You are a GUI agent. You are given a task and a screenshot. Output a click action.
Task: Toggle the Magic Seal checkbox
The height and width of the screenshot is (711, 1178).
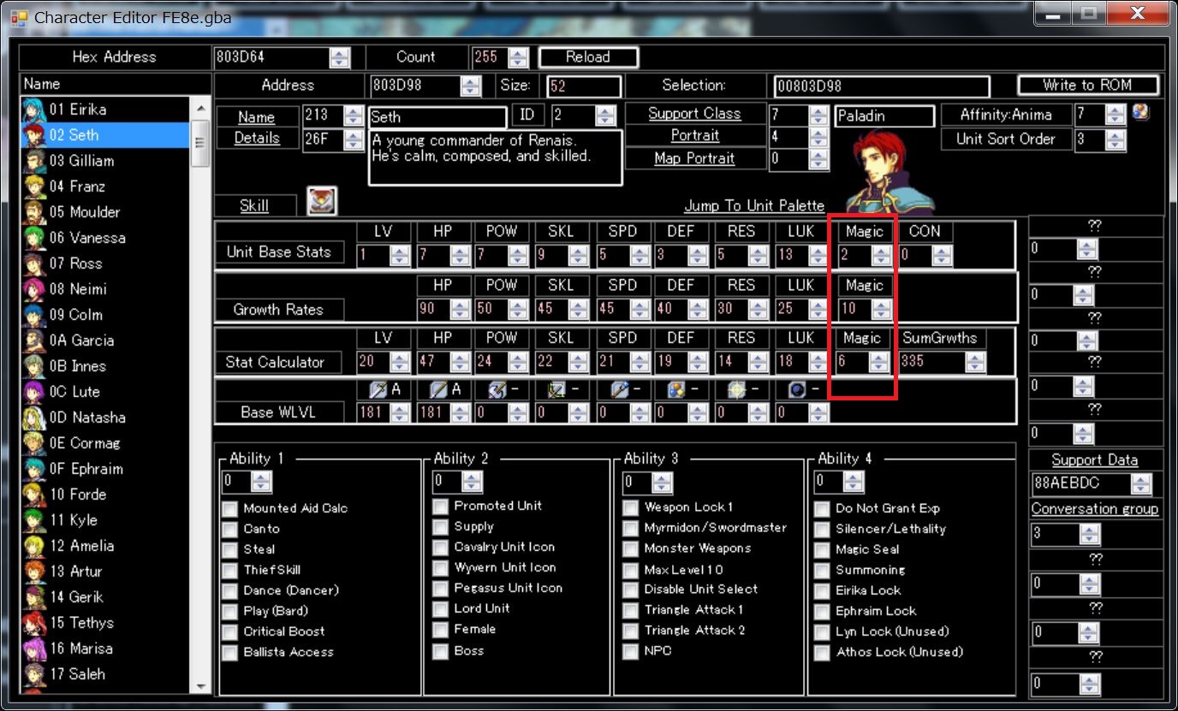[822, 549]
